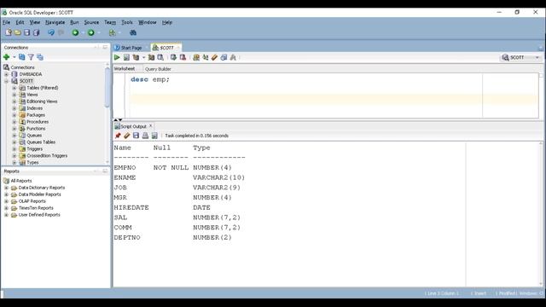Select TimesTen Reports folder
Screen dimensions: 546x307
tap(36, 208)
